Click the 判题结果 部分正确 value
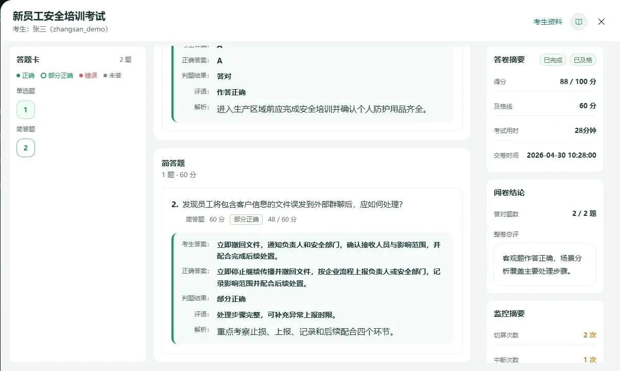The height and width of the screenshot is (371, 620). point(231,299)
